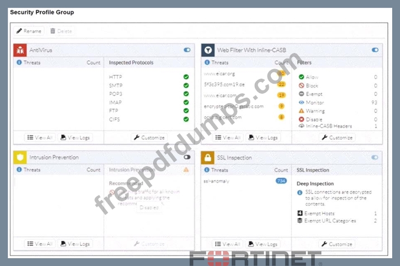
Task: Click the red AntiVirus bug icon
Action: (x=20, y=50)
